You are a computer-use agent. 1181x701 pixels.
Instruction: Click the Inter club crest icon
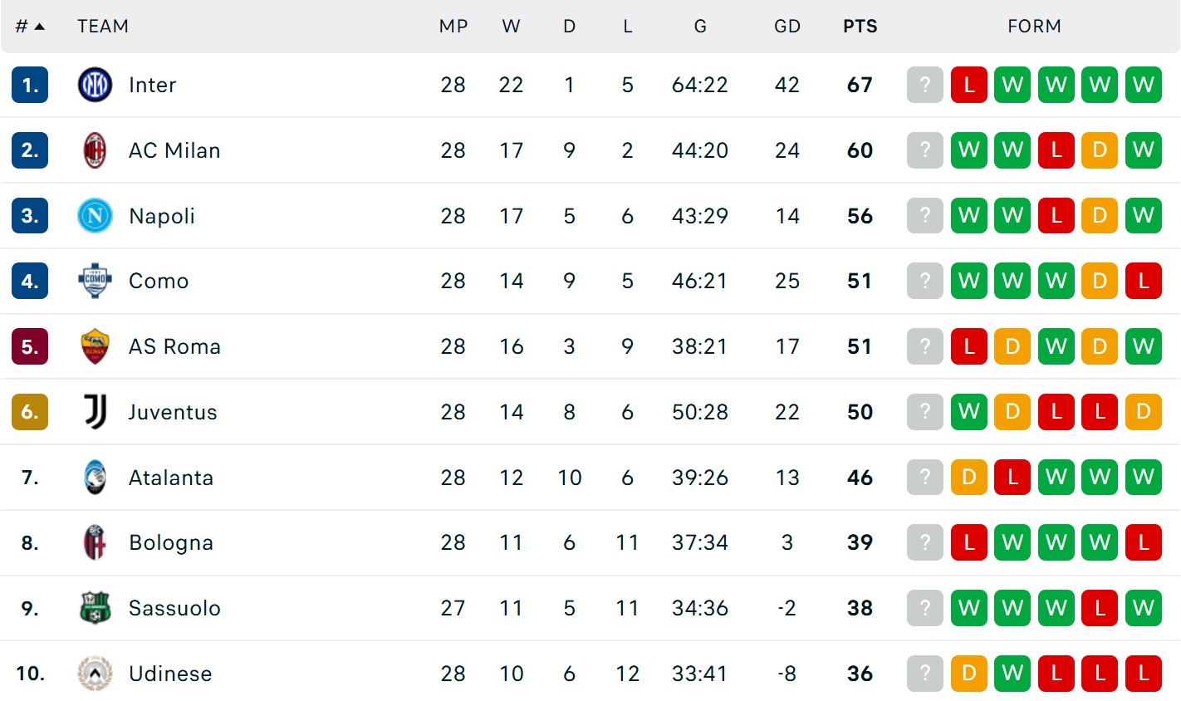(x=95, y=85)
